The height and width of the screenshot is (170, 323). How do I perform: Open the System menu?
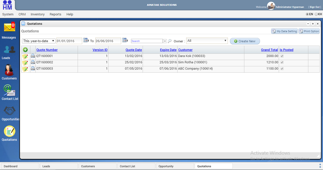8,14
